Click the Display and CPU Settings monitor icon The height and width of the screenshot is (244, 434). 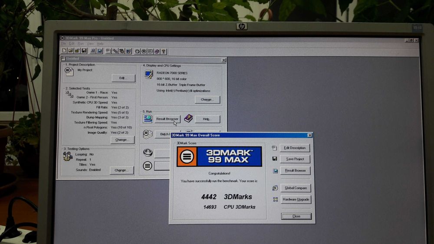point(148,75)
